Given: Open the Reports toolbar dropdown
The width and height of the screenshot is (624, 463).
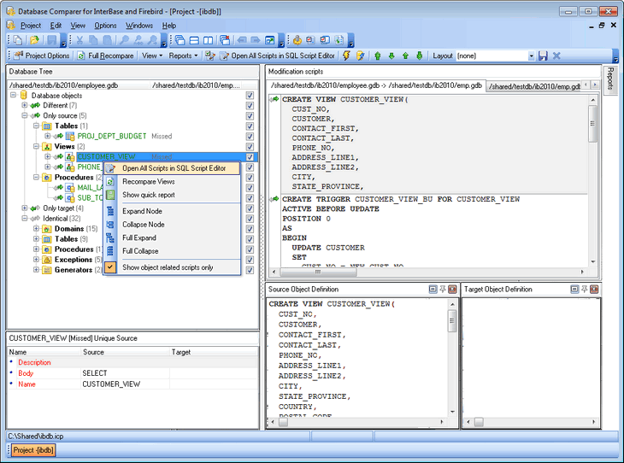Looking at the screenshot, I should pyautogui.click(x=183, y=56).
